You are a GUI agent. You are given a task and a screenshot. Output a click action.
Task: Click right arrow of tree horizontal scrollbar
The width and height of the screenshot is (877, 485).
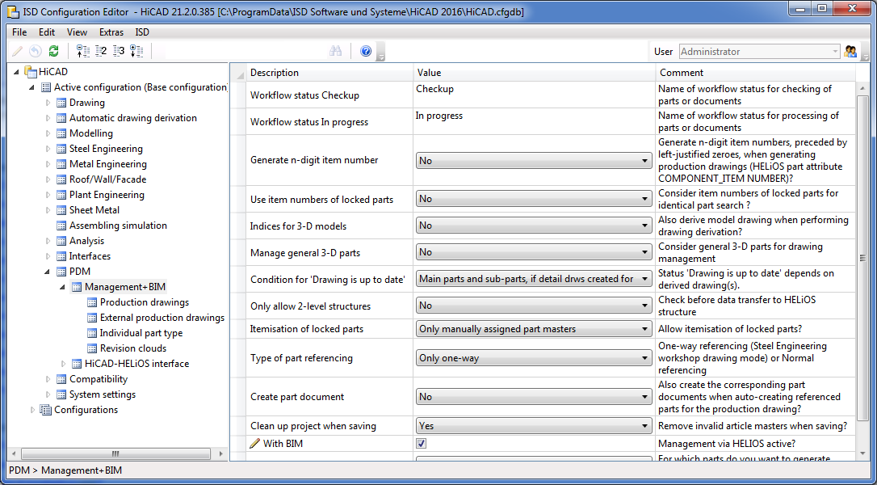pyautogui.click(x=221, y=453)
